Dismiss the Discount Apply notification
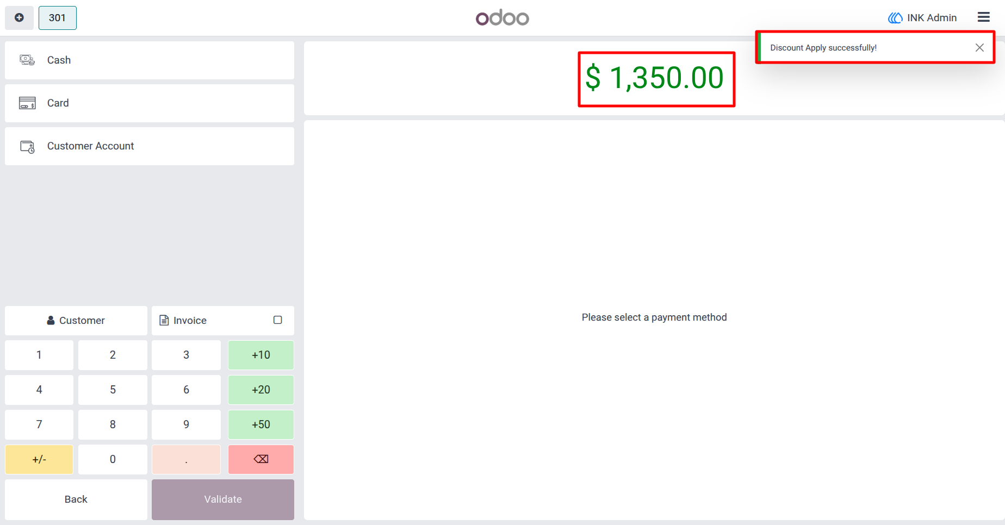This screenshot has width=1005, height=525. [x=979, y=48]
